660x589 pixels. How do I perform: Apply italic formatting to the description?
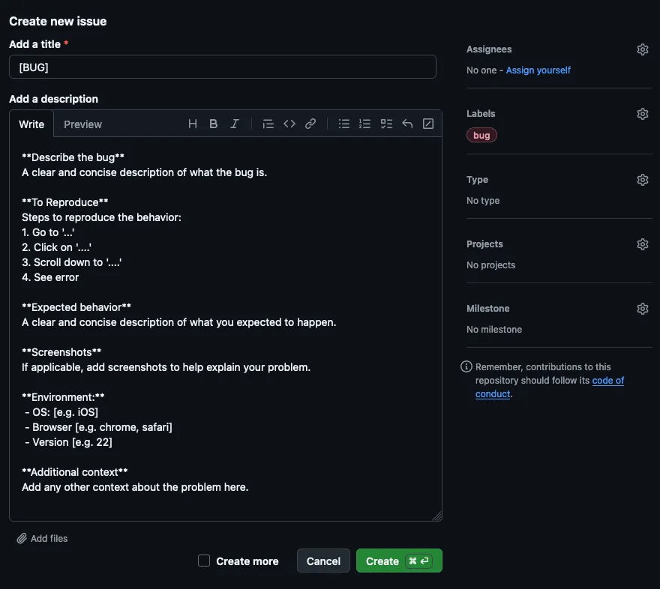pyautogui.click(x=235, y=124)
